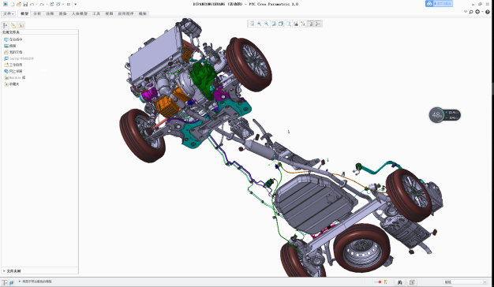Click the 48% floating performance monitor circle
Viewport: 494px width, 287px height.
(436, 115)
